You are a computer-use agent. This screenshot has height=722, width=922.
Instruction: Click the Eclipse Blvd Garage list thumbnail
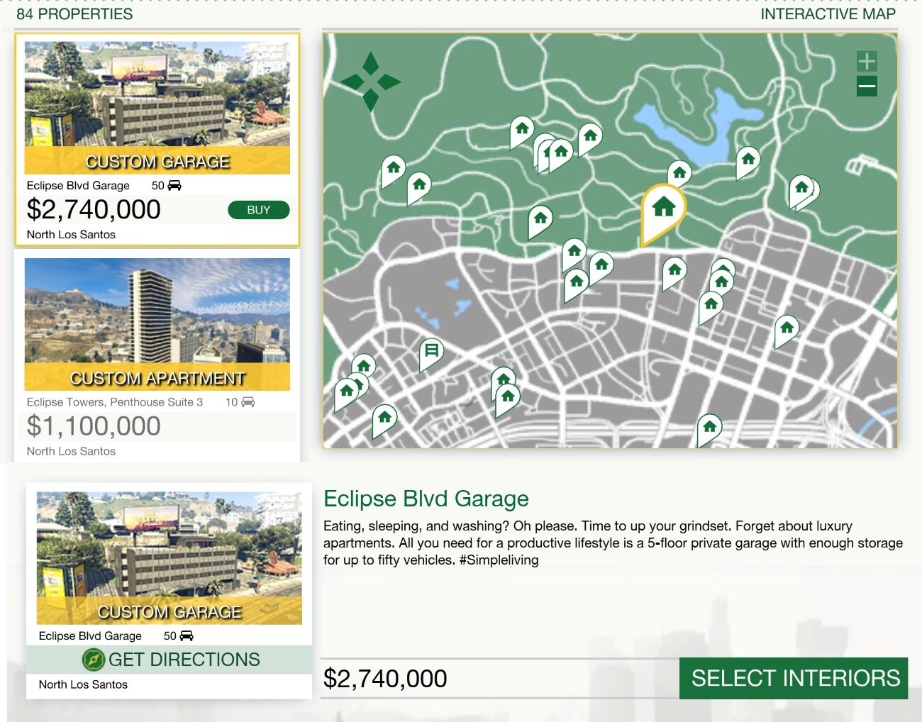[157, 106]
